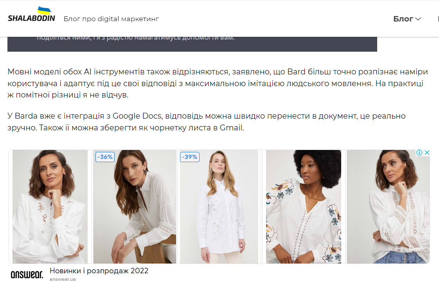439x296 pixels.
Task: Select the embroidered floral sleeve blouse
Action: [304, 207]
